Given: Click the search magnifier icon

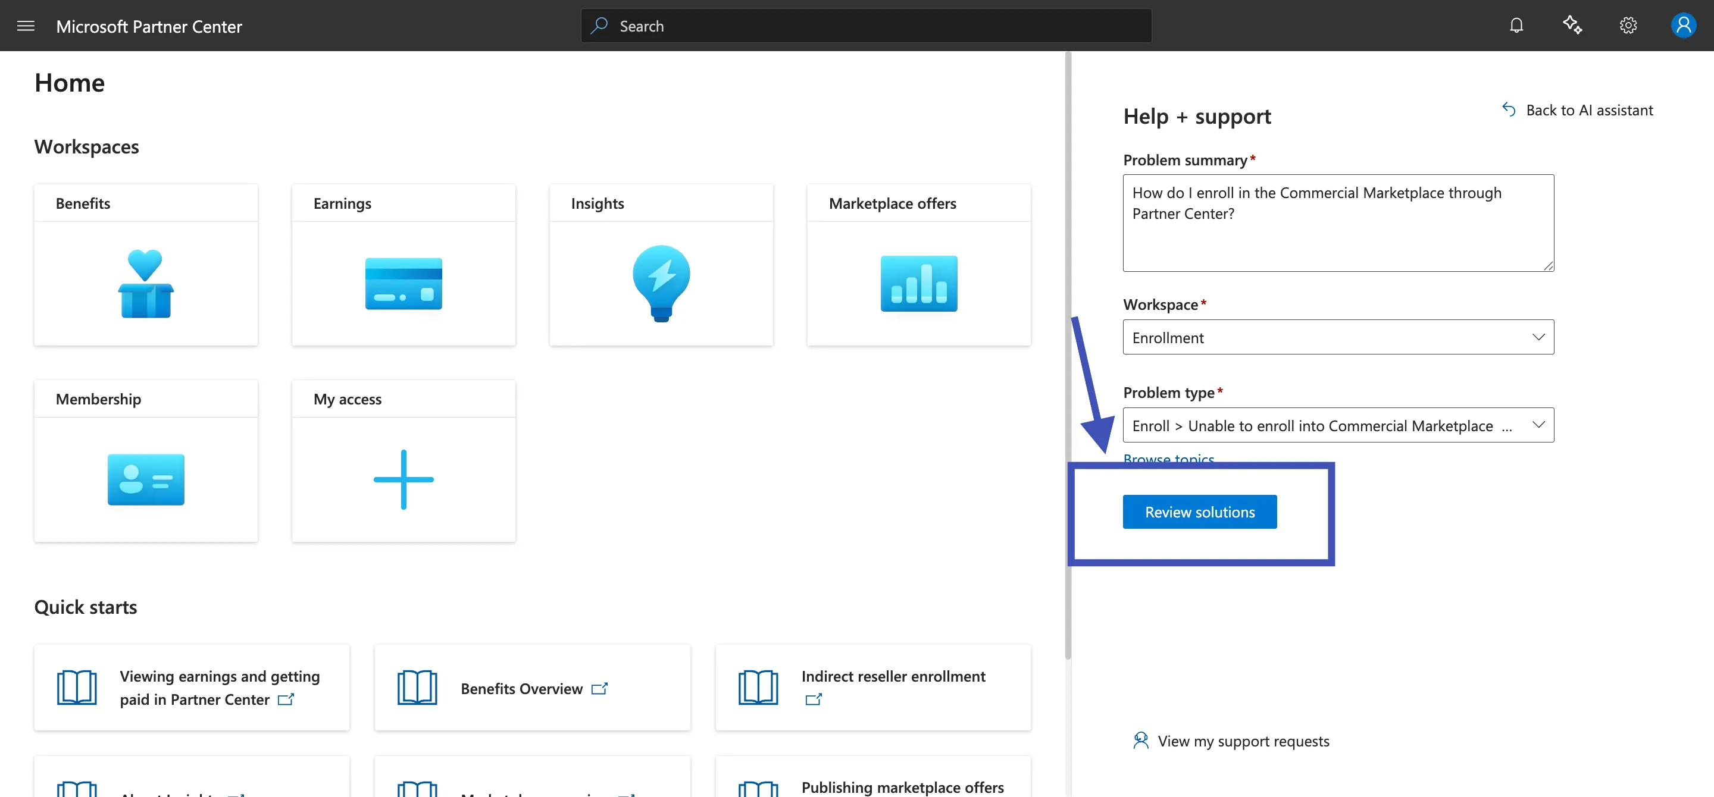Looking at the screenshot, I should click(599, 25).
